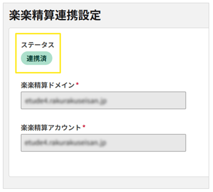This screenshot has height=192, width=213.
Task: Focus the 楽楽精算アカウント input field
Action: pyautogui.click(x=103, y=143)
